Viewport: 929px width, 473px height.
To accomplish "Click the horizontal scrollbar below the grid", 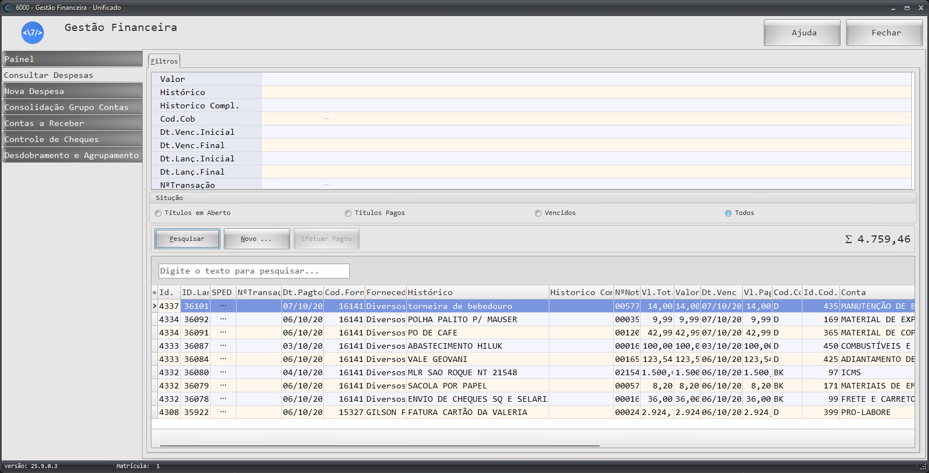I will [x=380, y=445].
